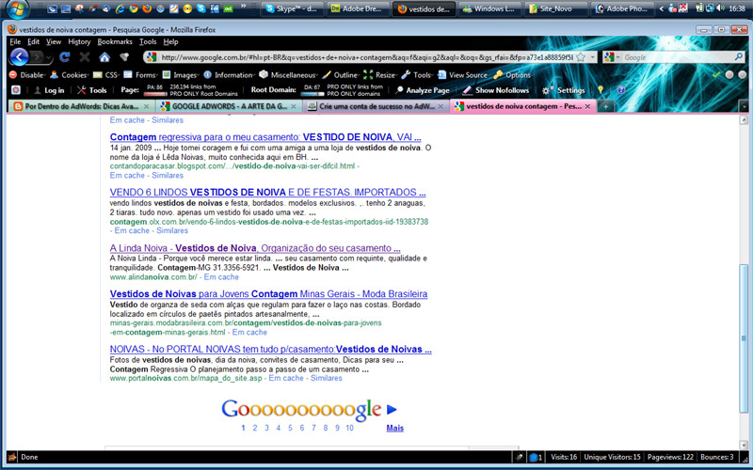This screenshot has width=753, height=470.
Task: Click the search magnifier in the Google search box
Action: (x=739, y=57)
